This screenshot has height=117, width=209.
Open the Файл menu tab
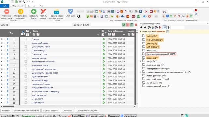5,6
